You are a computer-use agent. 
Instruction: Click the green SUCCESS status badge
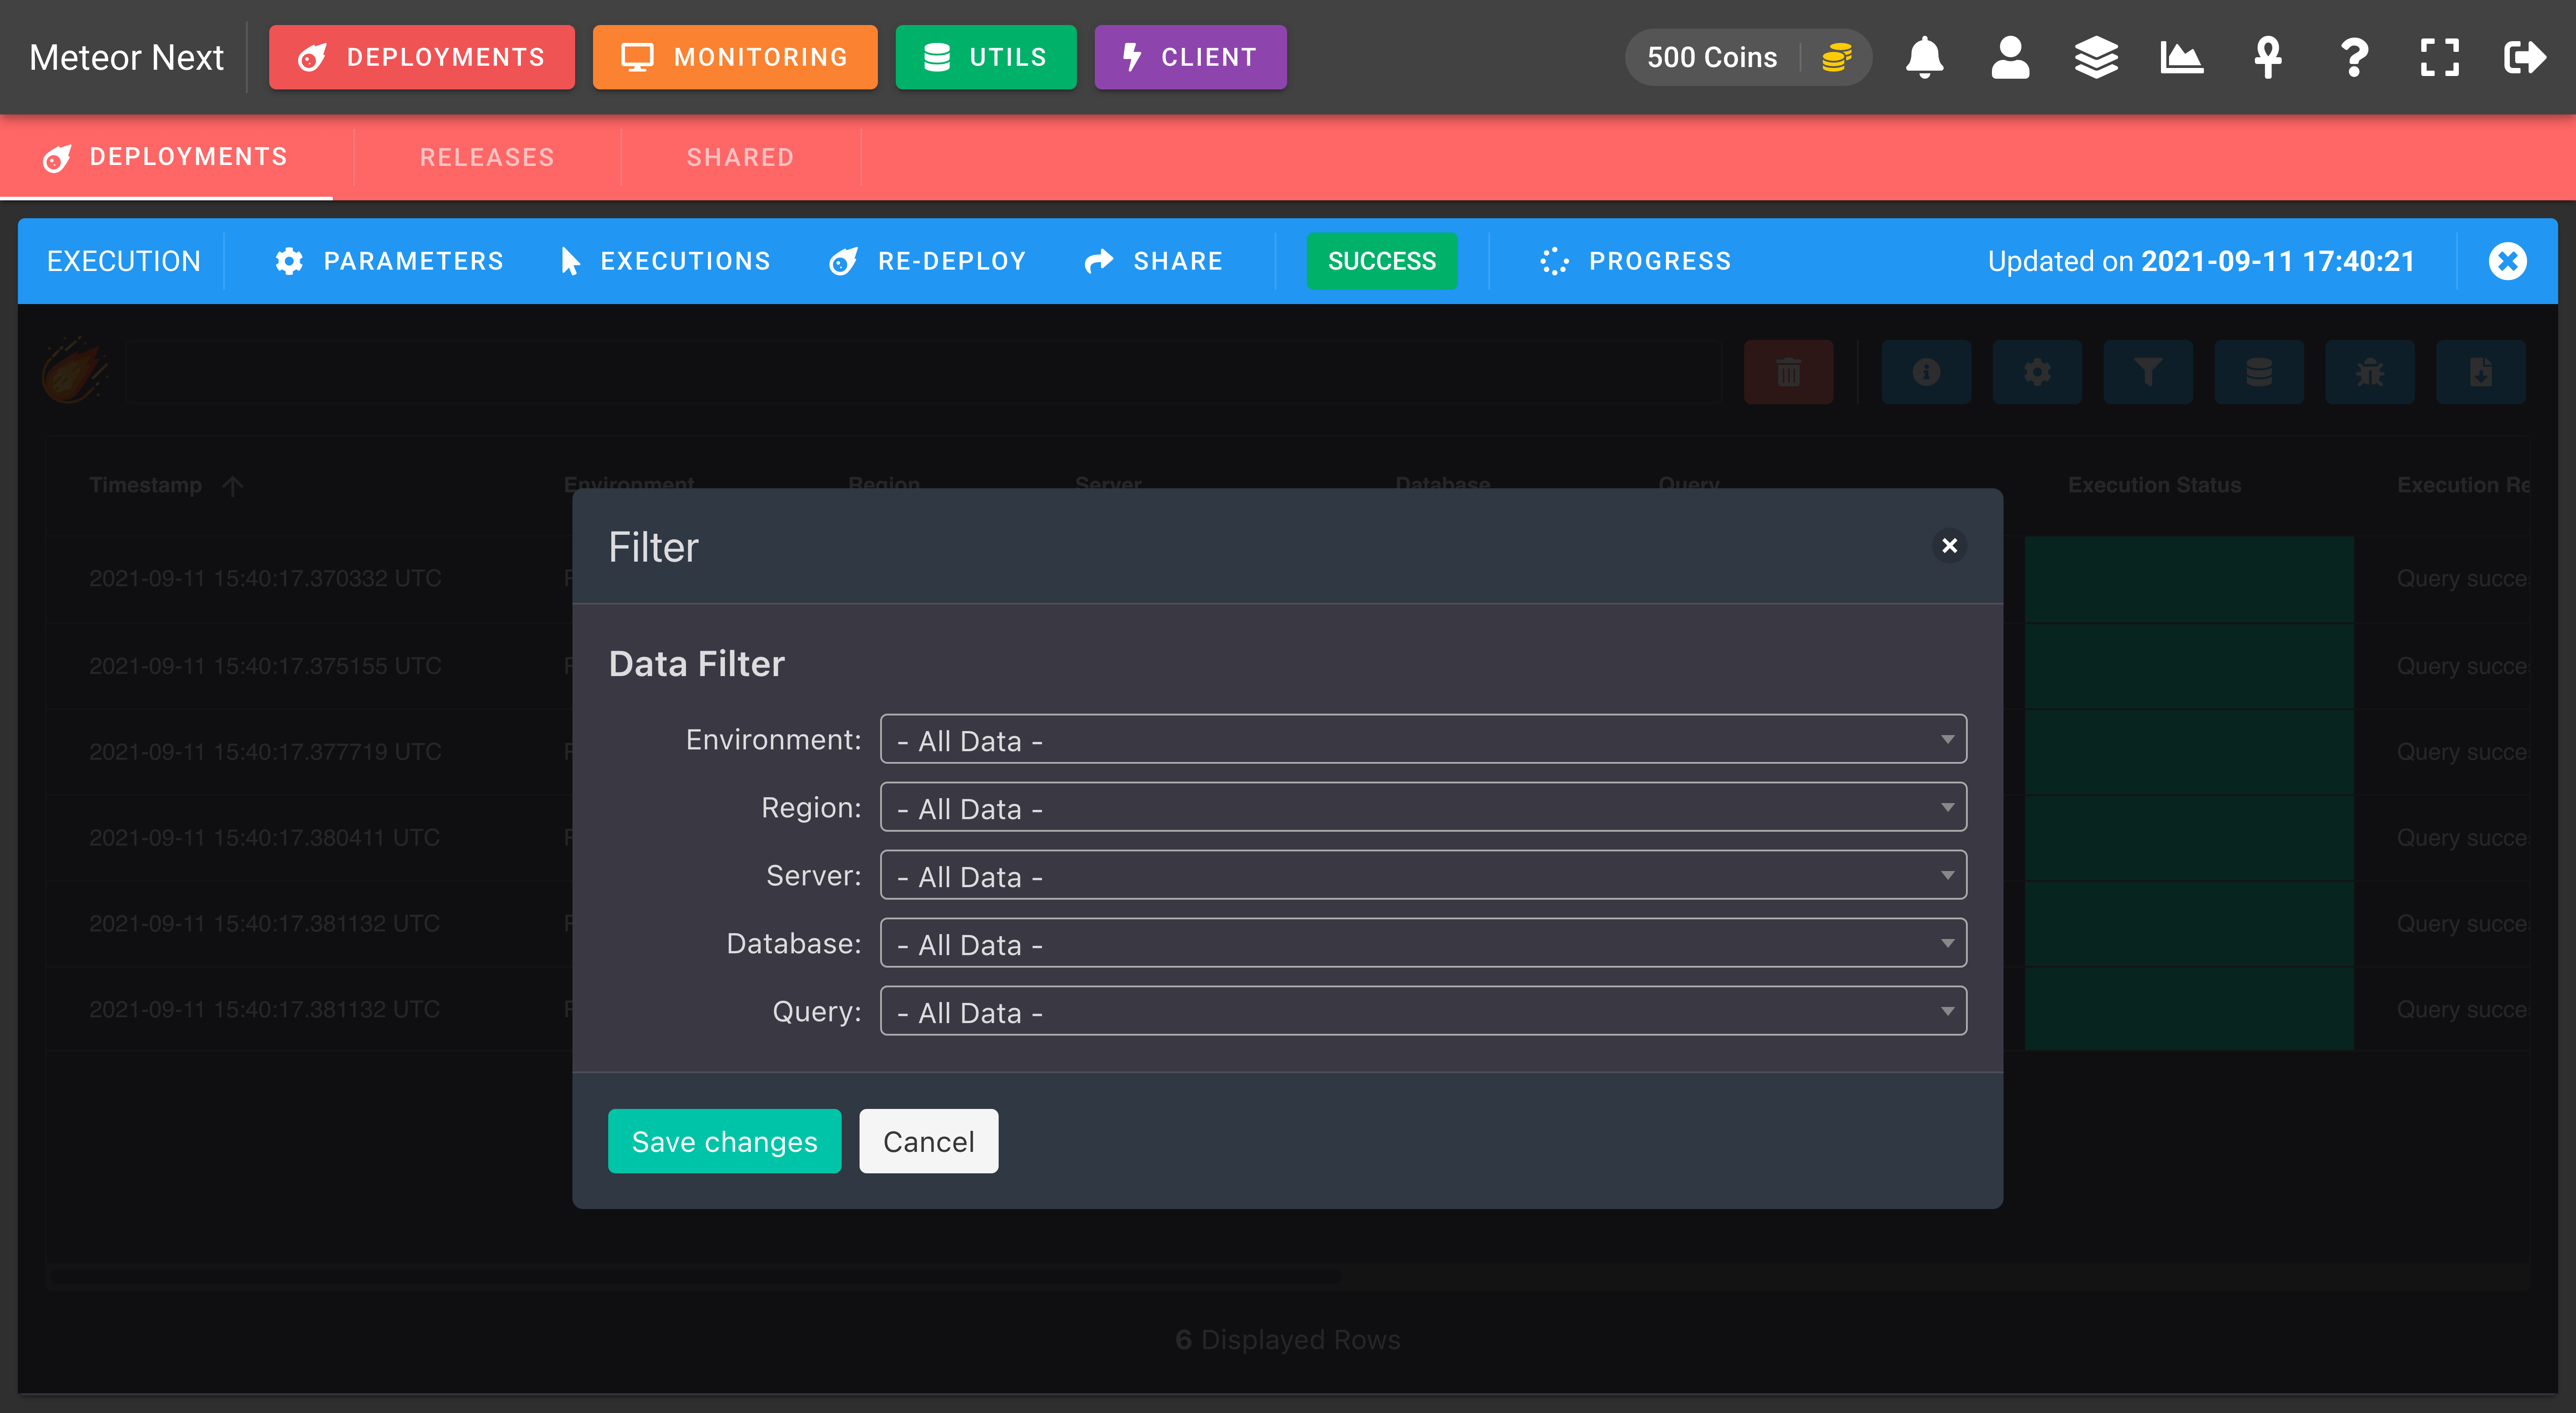point(1381,261)
